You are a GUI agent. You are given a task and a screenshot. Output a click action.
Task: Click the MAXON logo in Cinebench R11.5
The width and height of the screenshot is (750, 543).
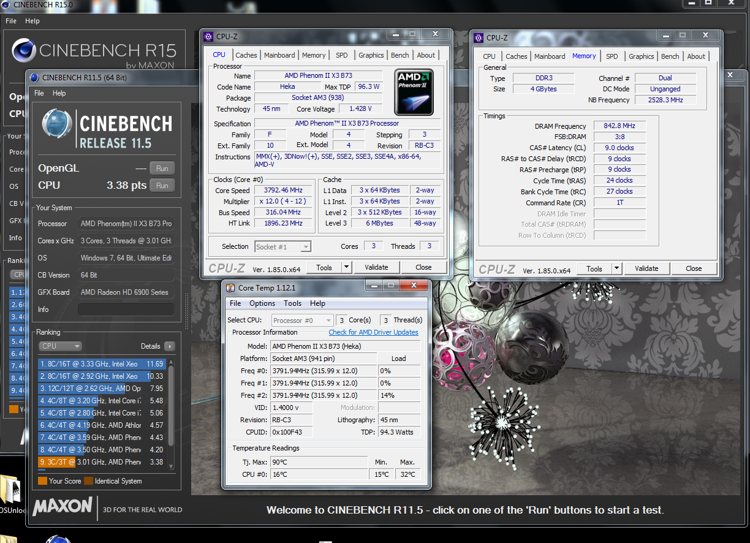pos(63,507)
